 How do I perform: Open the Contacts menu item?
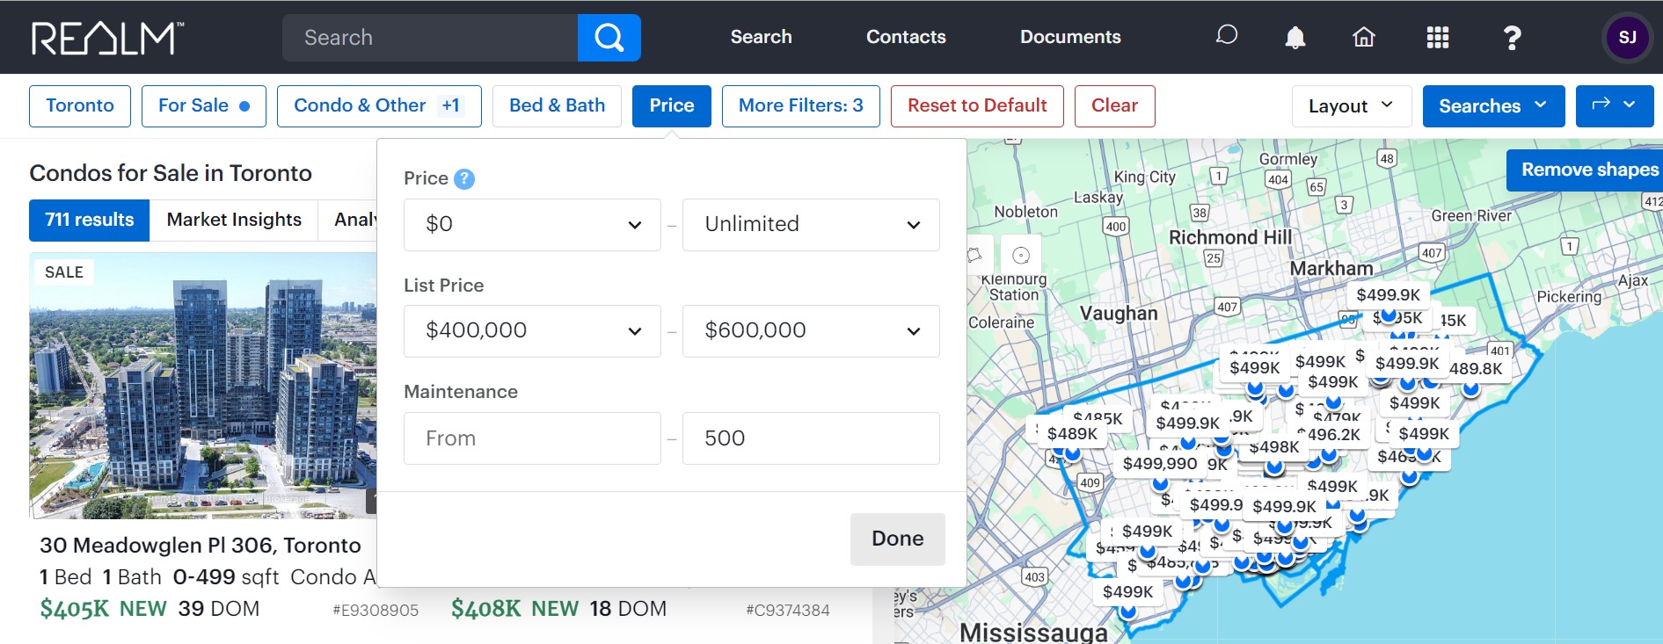906,37
